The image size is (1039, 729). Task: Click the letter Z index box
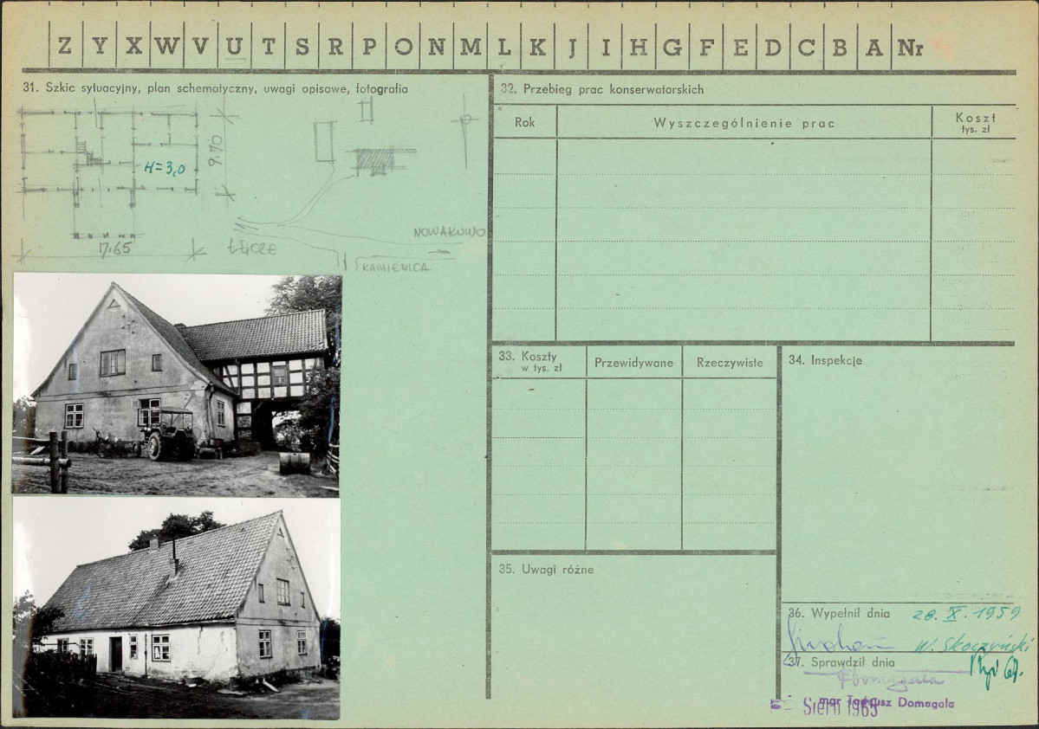66,46
